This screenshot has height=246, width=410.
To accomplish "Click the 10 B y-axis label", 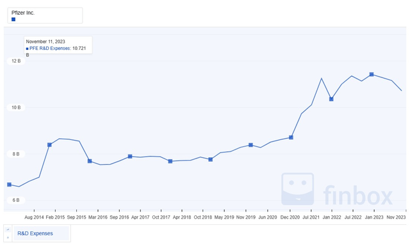I will (x=16, y=107).
